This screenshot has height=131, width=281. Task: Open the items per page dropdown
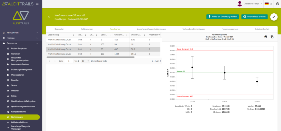(85, 61)
